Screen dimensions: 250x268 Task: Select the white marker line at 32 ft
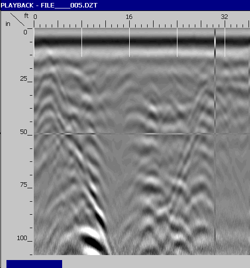[225, 42]
